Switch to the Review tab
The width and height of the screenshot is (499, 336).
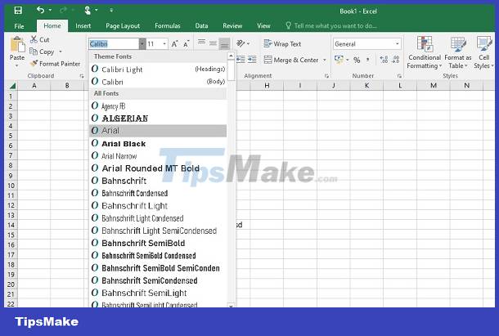[232, 26]
